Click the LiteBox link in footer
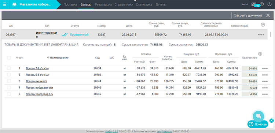 pos(109,132)
